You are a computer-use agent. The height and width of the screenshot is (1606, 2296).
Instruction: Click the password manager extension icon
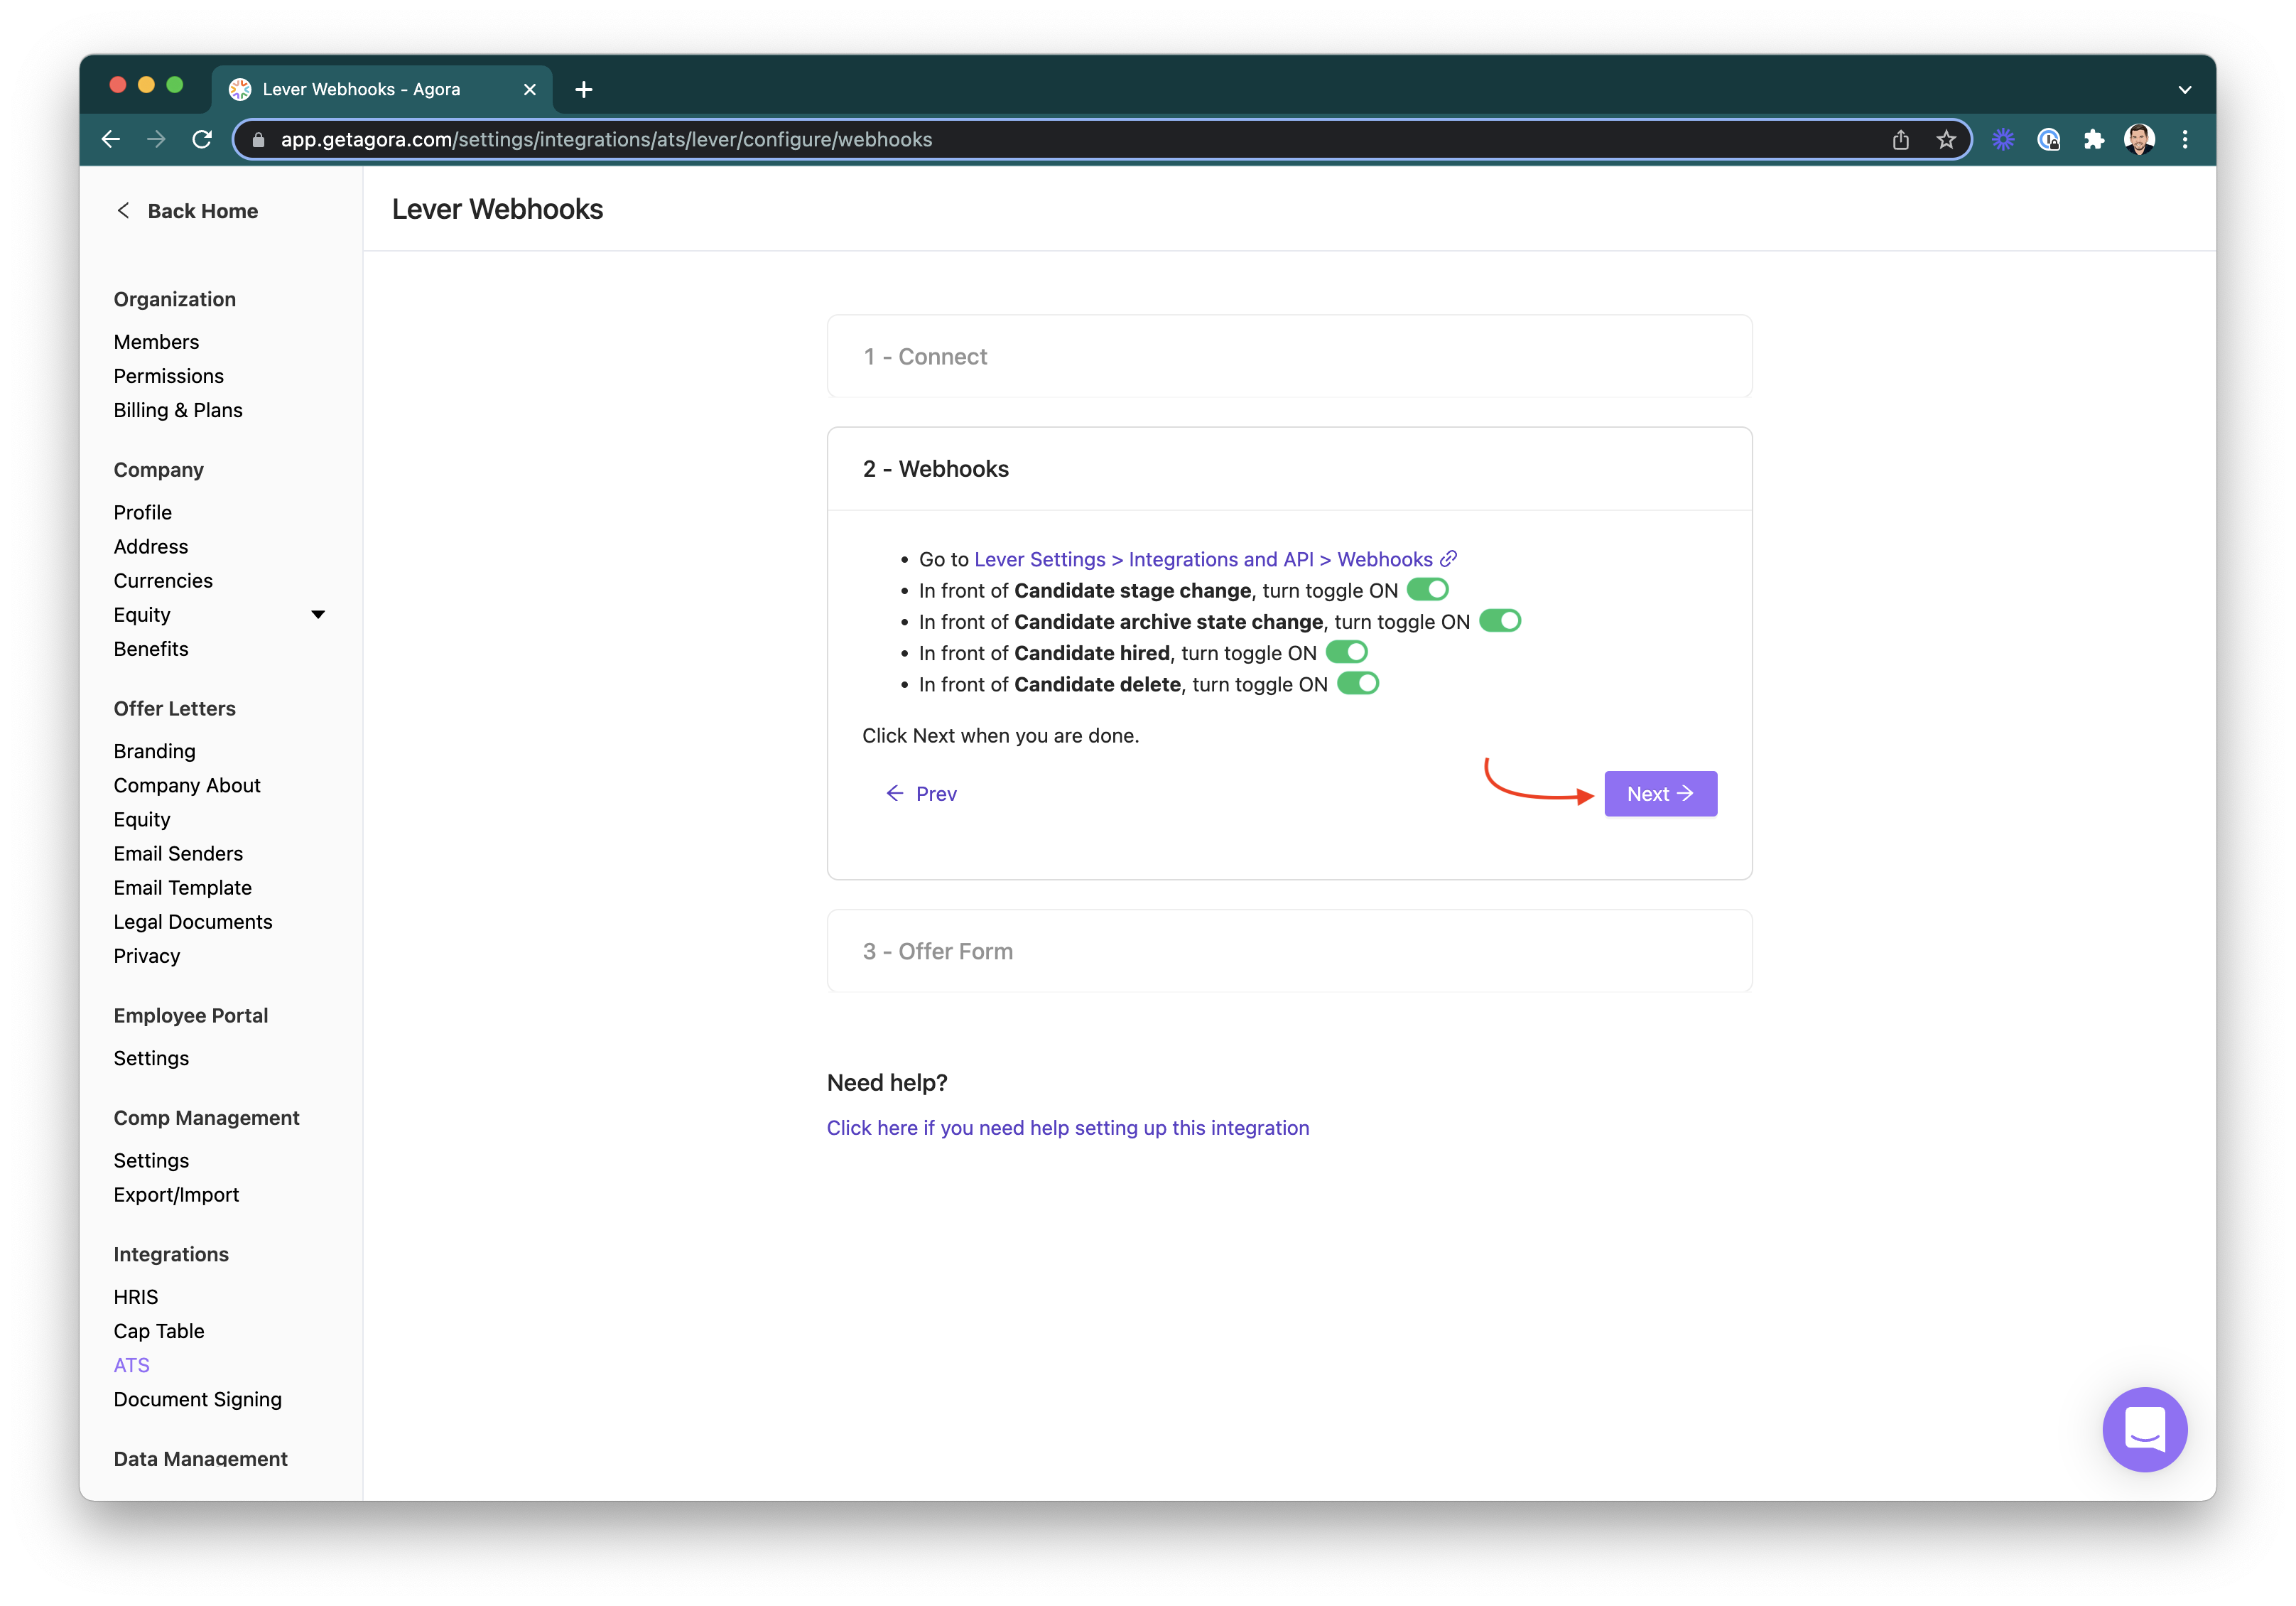coord(2048,139)
